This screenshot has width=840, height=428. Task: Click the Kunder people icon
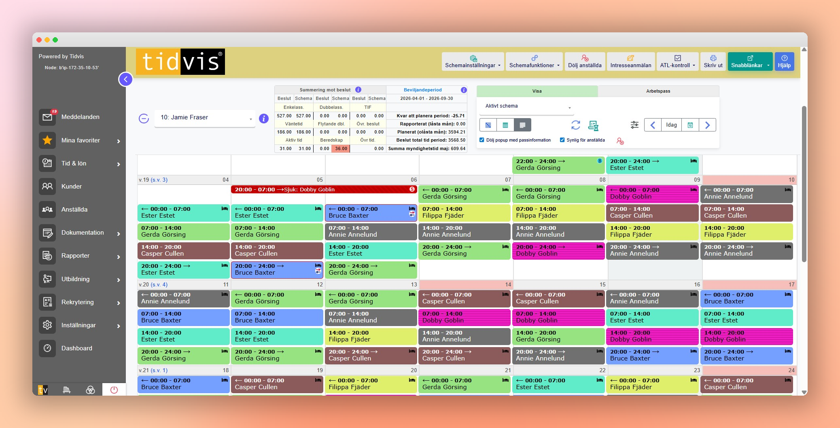click(47, 186)
